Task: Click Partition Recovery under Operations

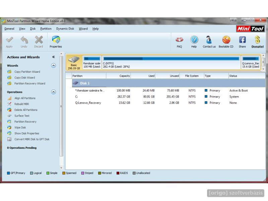Action: tap(25, 122)
